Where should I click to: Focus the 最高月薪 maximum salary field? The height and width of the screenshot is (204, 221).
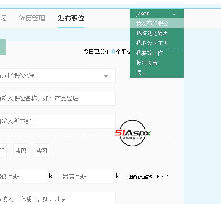pos(86,176)
